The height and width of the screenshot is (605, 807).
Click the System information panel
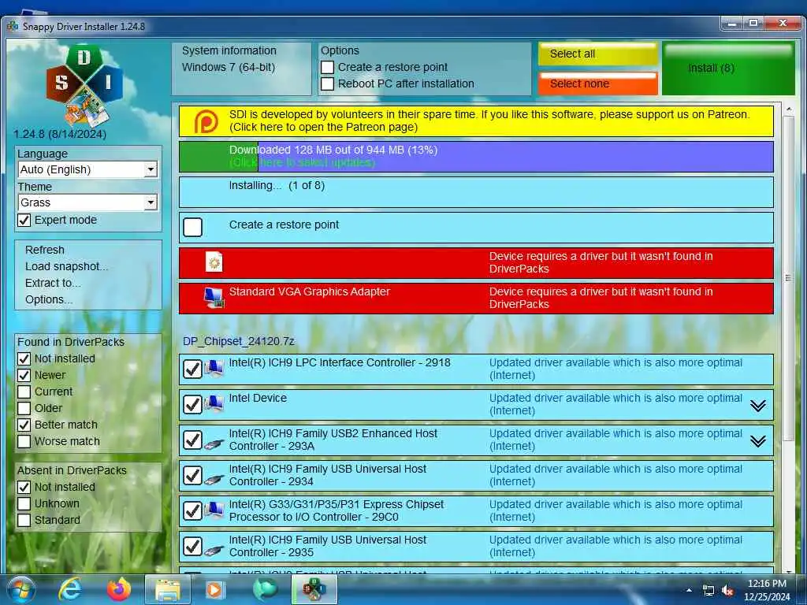(241, 69)
